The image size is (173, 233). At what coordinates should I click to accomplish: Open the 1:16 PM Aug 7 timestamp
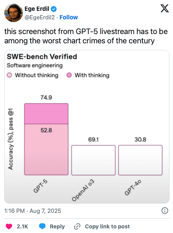[x=33, y=211]
